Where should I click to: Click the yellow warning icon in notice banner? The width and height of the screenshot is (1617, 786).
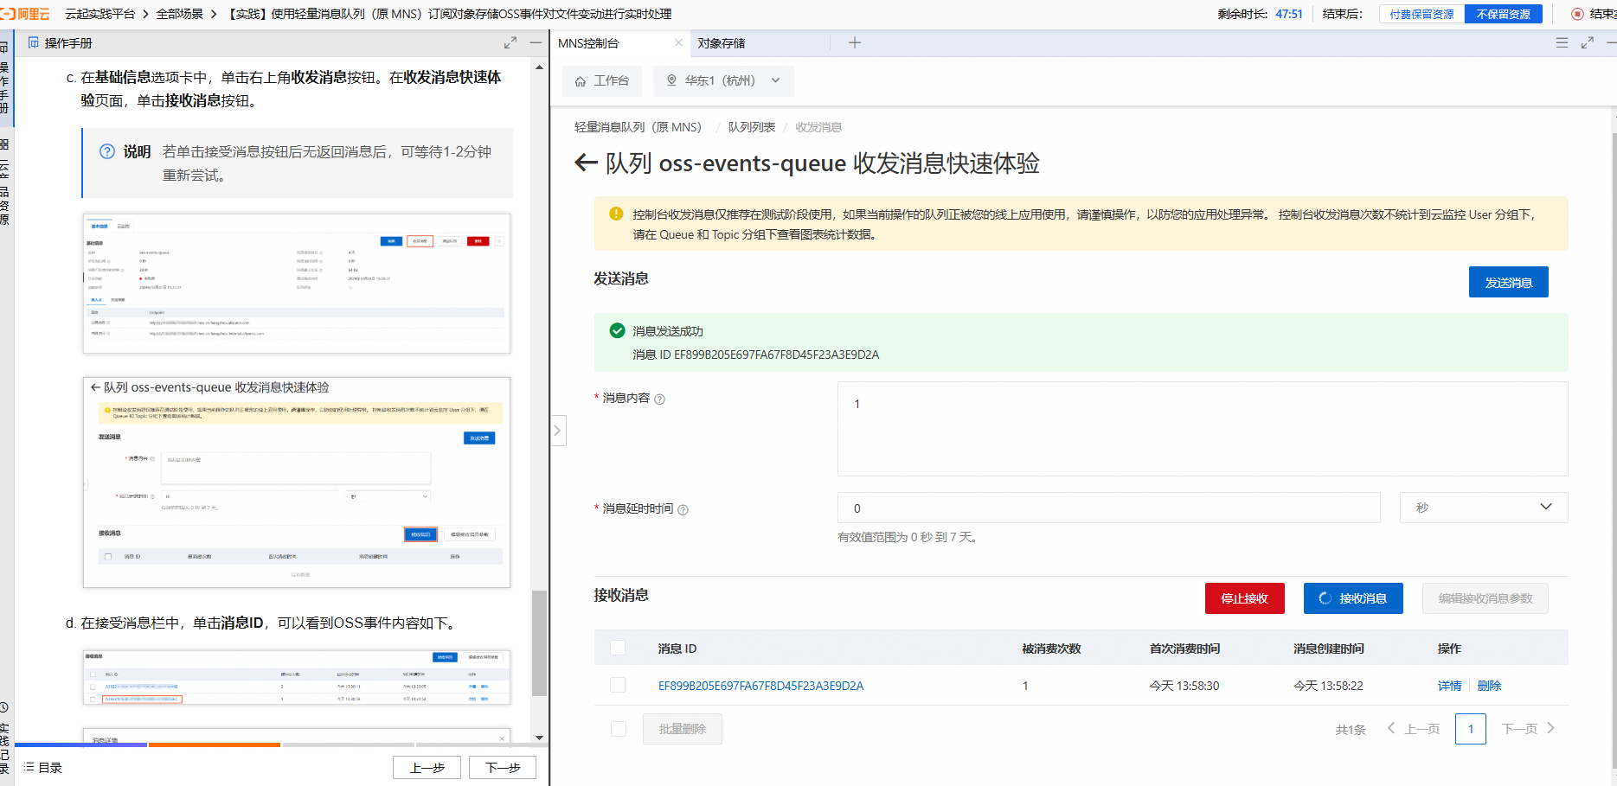pyautogui.click(x=616, y=214)
